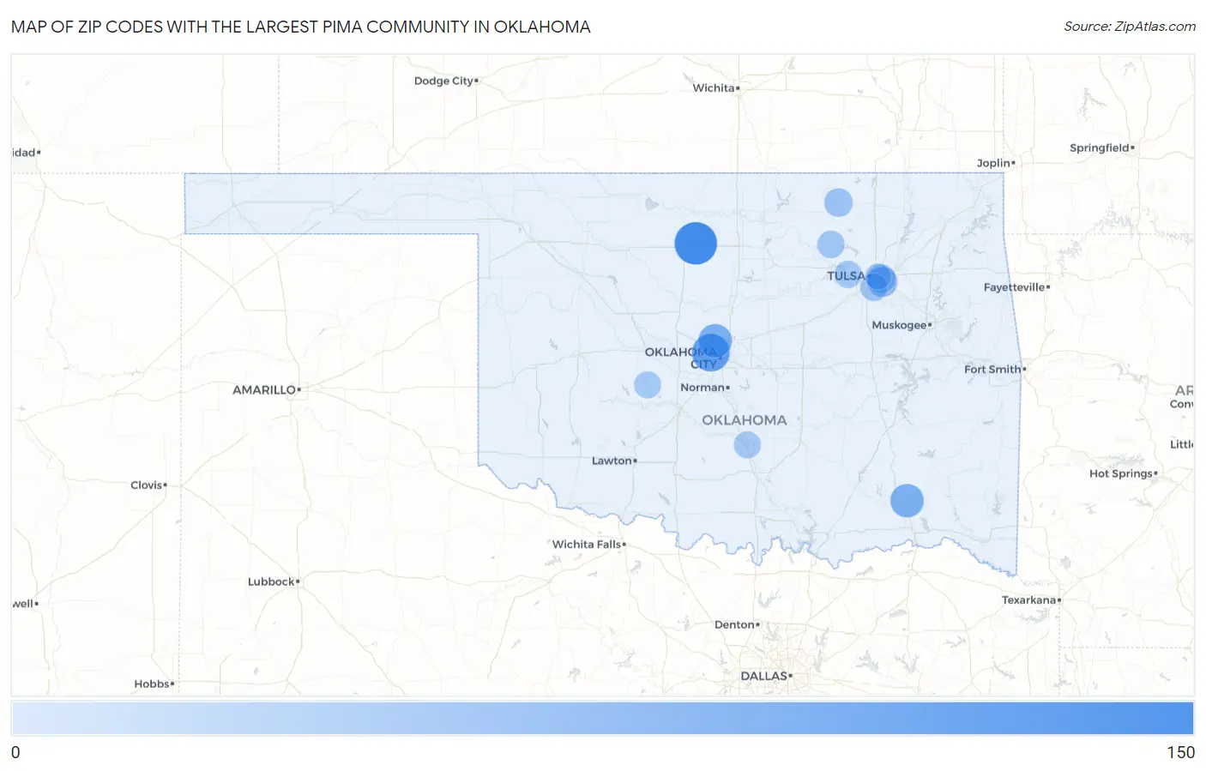Click the map title heading

(x=301, y=27)
